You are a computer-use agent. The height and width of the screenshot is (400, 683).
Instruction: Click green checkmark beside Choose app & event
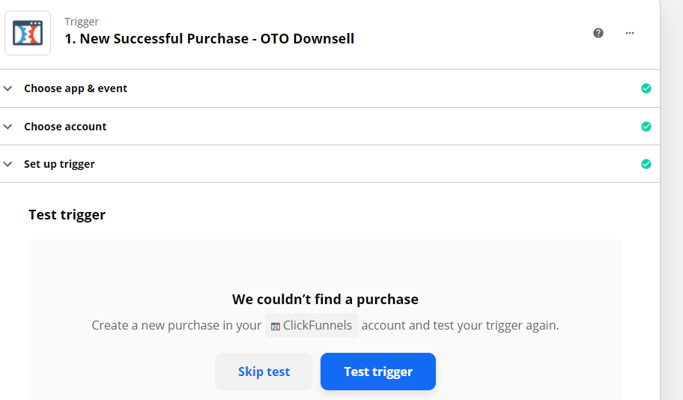646,88
